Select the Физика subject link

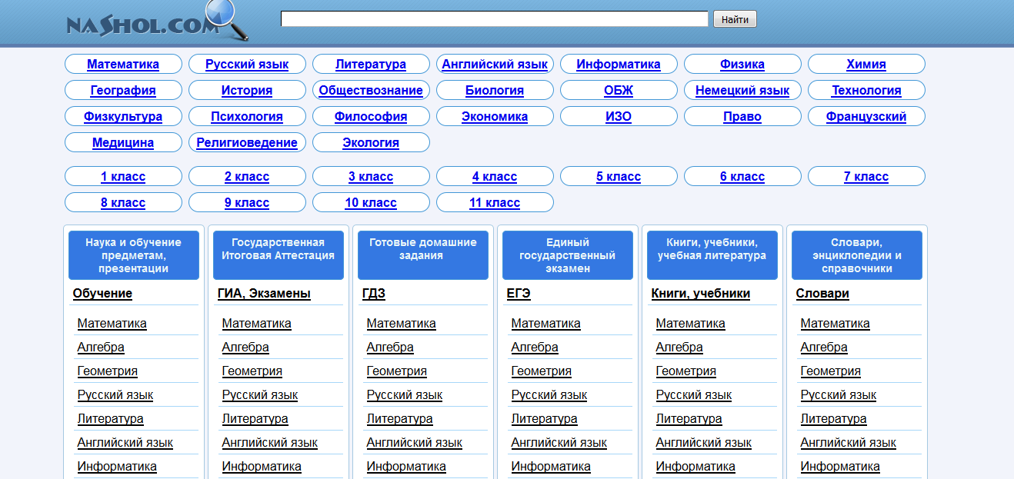pyautogui.click(x=742, y=65)
